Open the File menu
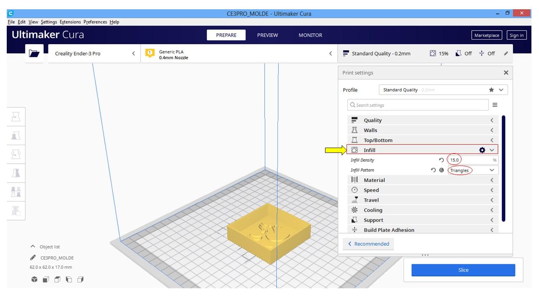 (x=11, y=22)
